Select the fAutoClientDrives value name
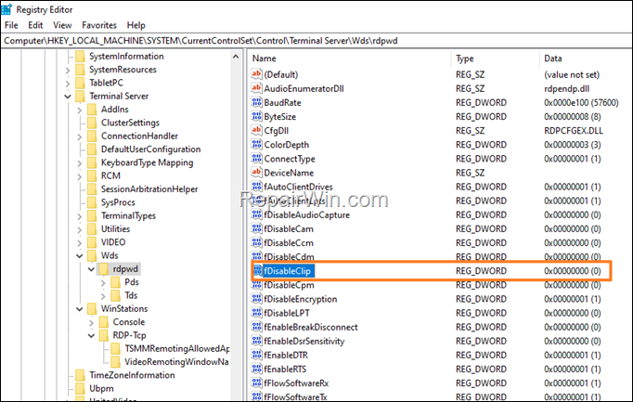 pos(298,187)
